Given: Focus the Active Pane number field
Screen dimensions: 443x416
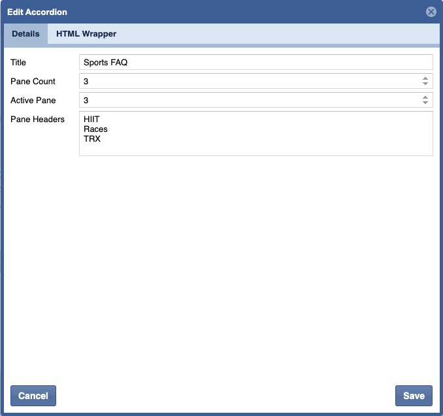Looking at the screenshot, I should (x=248, y=100).
